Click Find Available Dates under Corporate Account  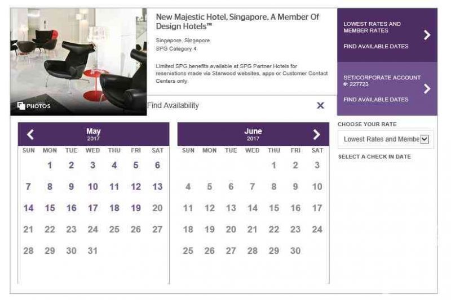tap(375, 99)
